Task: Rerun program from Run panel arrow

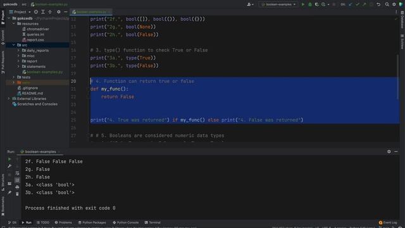Action: [9, 159]
